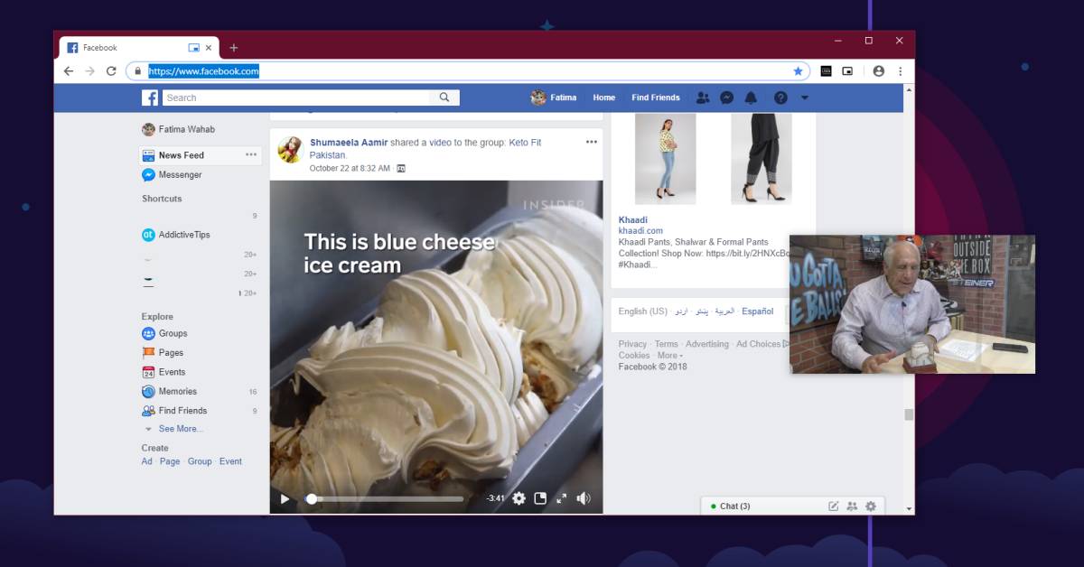Click Shumaeela Aamir's profile picture
The height and width of the screenshot is (567, 1084).
click(x=290, y=150)
